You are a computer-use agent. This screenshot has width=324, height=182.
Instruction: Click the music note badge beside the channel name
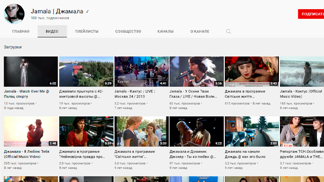(88, 12)
